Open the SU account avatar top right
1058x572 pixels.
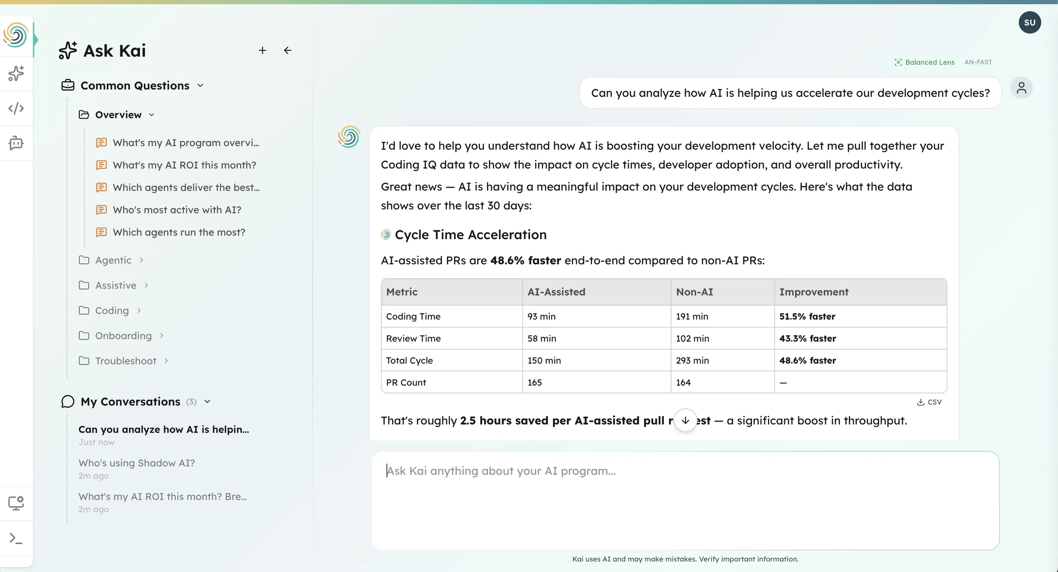(1030, 22)
